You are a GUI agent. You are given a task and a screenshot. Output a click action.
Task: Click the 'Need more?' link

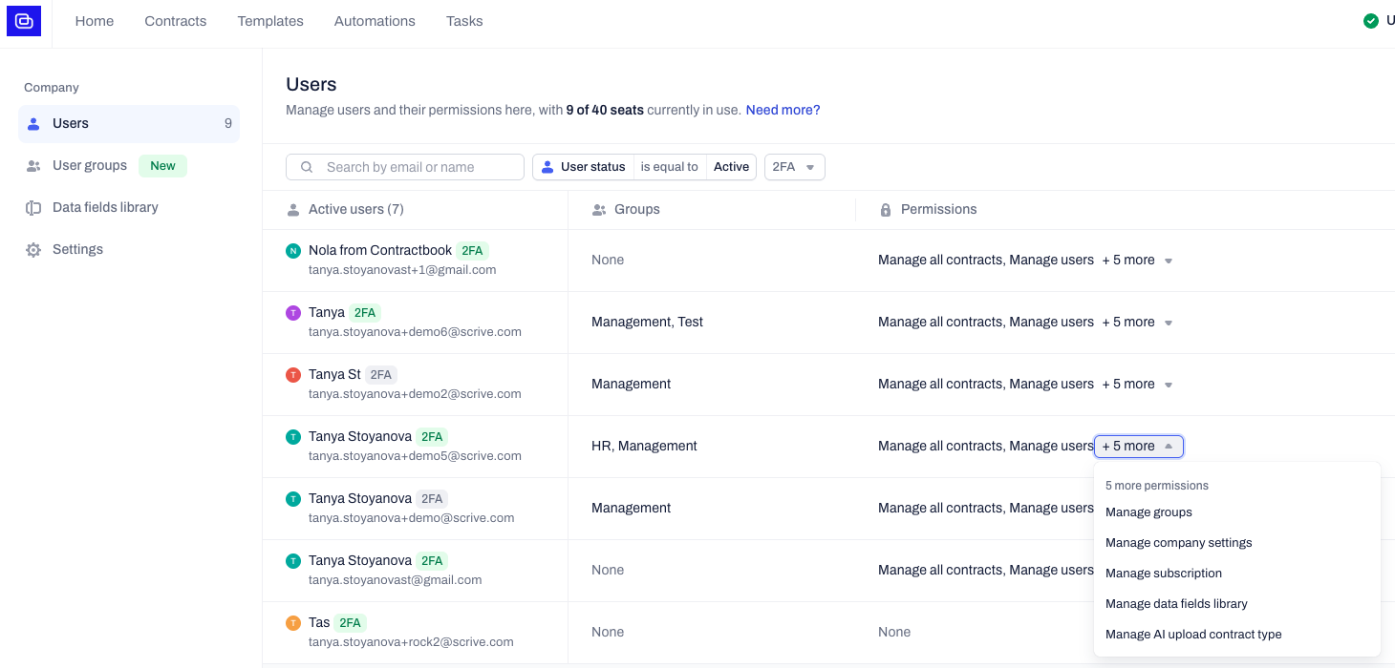pos(783,110)
